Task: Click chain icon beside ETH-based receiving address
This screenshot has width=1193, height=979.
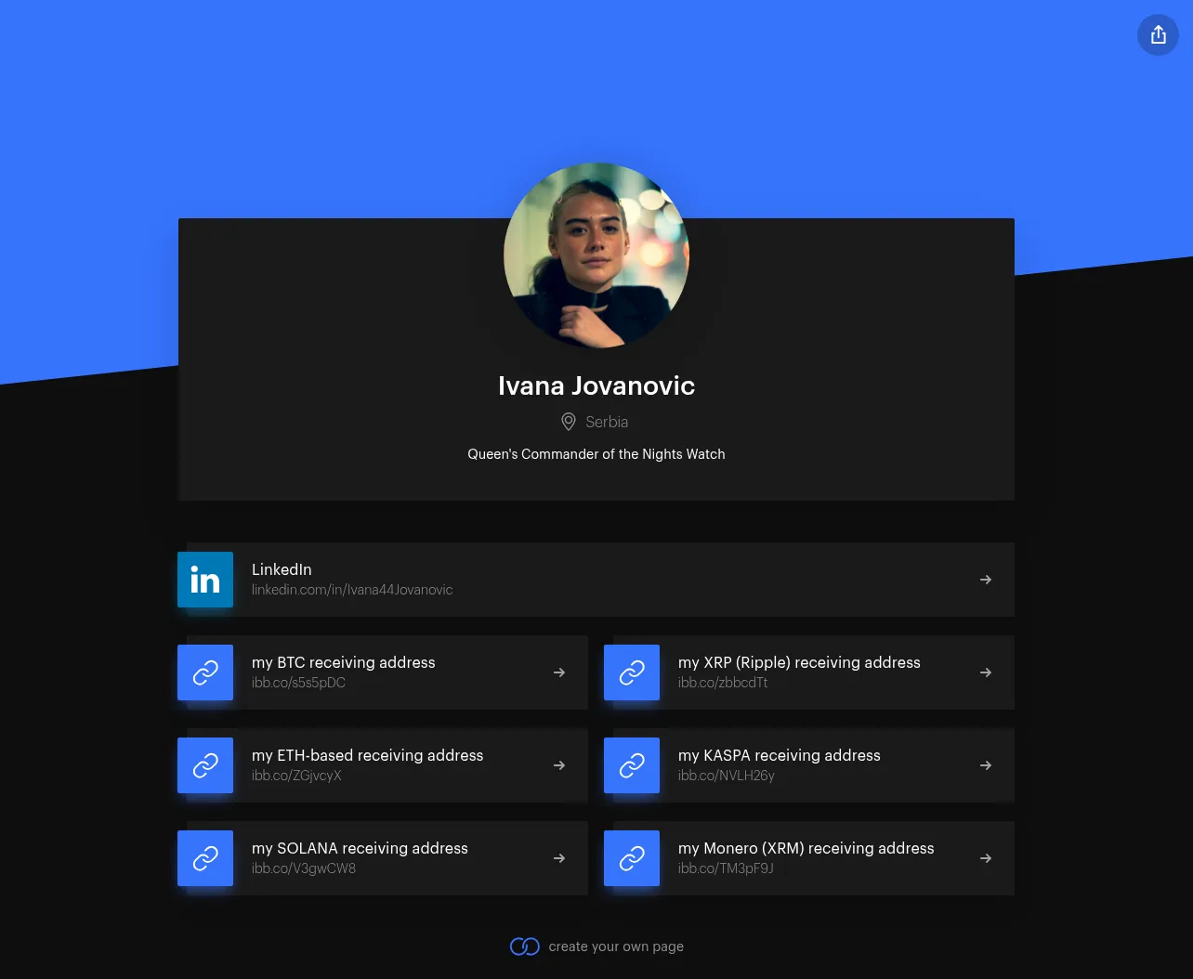Action: [205, 765]
